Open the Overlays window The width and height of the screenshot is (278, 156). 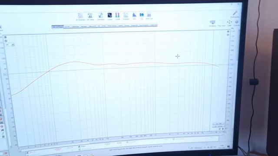tap(126, 16)
